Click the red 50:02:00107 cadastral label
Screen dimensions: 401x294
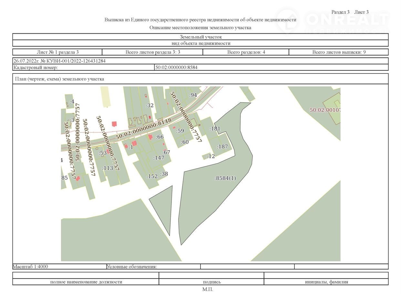click(325, 110)
